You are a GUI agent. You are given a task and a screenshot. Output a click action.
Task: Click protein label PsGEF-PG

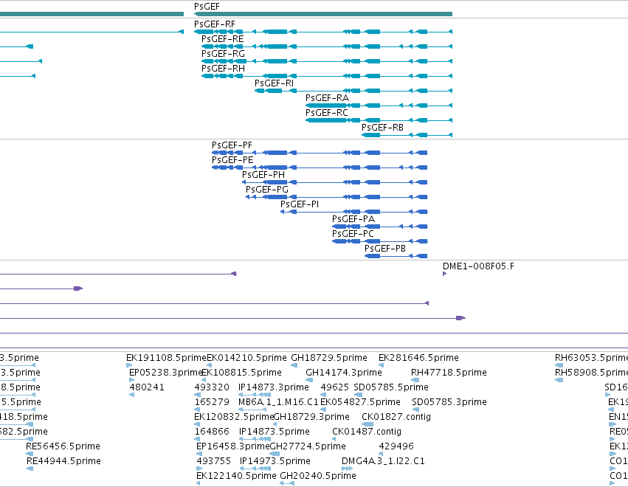click(267, 190)
